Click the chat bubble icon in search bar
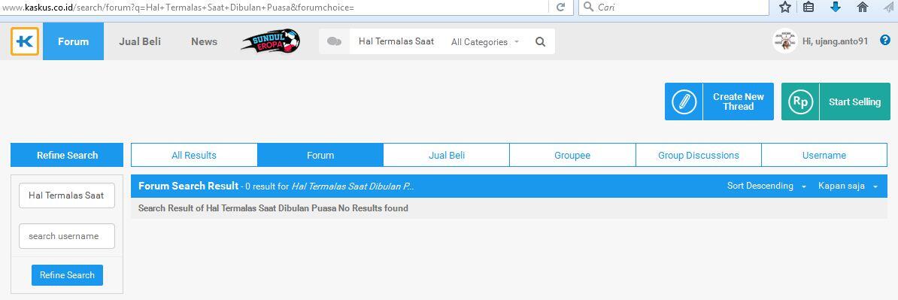 tap(334, 42)
